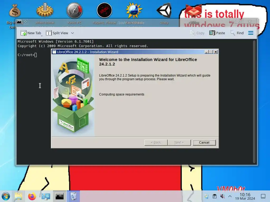Switch to the terminal taskbar entry
Viewport: 270px width, 202px height.
59,196
